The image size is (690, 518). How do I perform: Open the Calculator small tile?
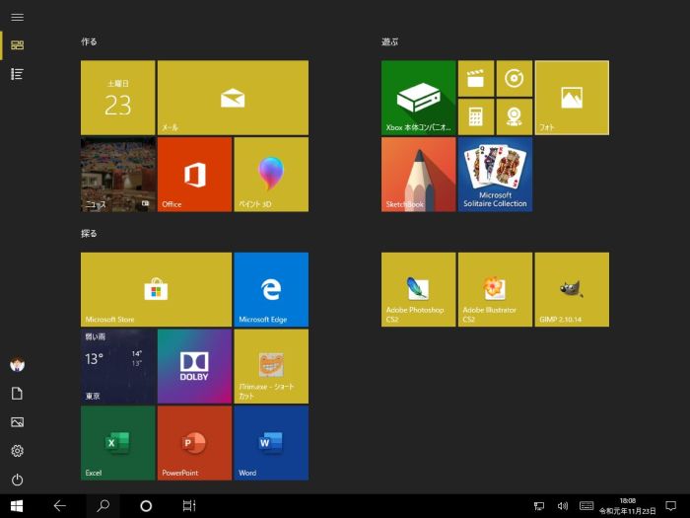click(x=475, y=116)
